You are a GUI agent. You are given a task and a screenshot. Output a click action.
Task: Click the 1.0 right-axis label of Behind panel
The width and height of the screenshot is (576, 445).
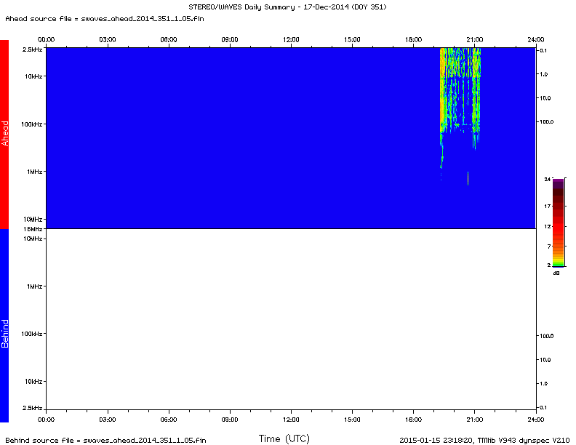[543, 383]
